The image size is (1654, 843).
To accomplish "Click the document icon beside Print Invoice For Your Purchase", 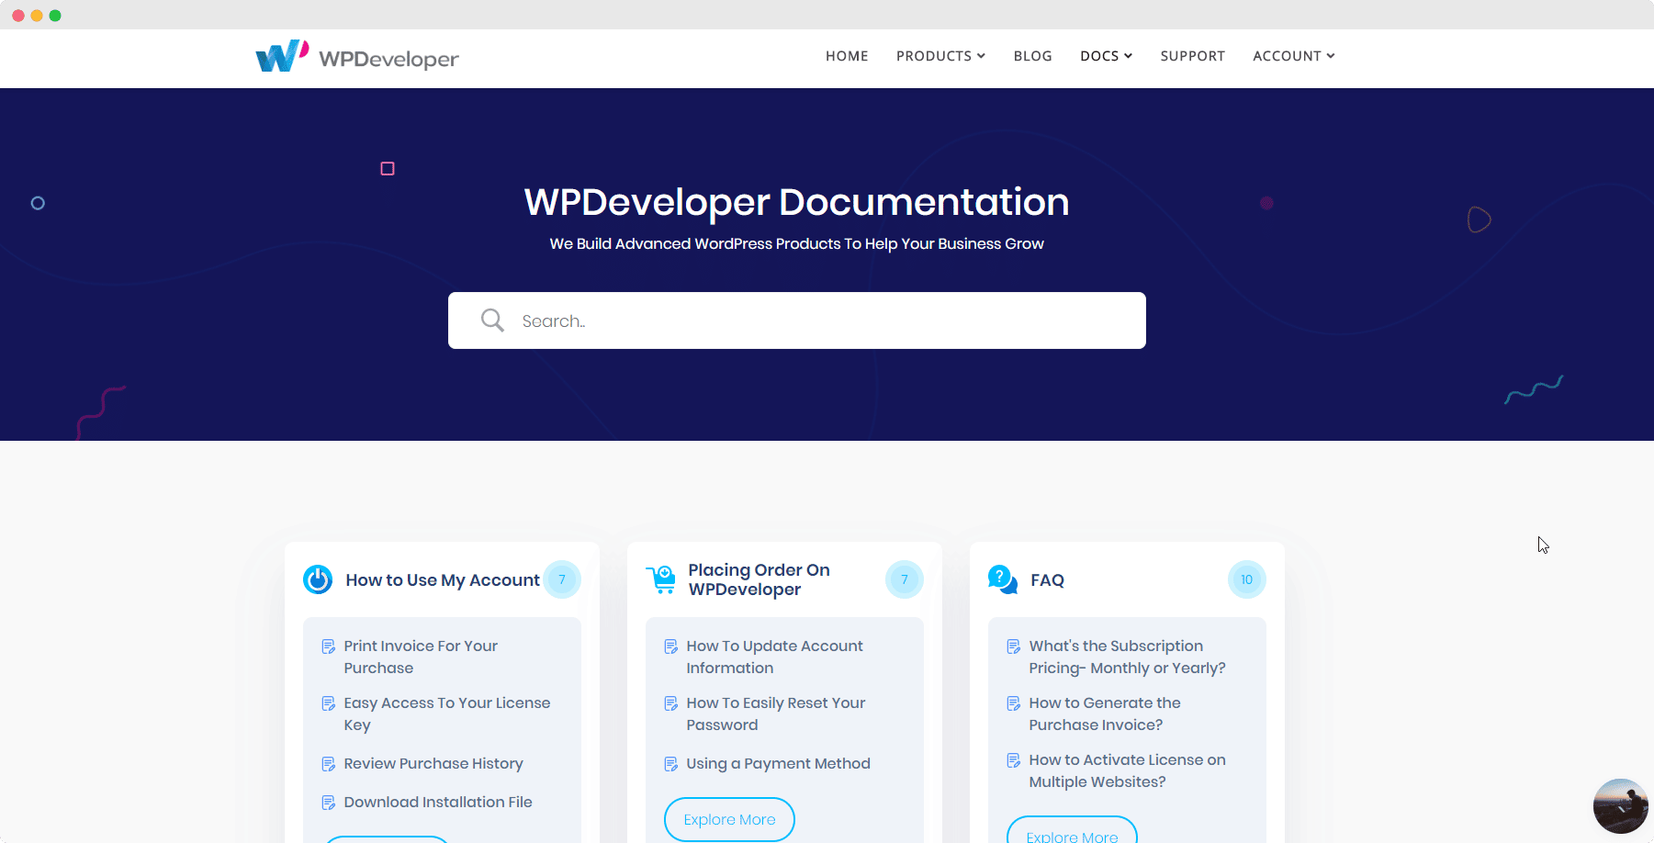I will (329, 646).
